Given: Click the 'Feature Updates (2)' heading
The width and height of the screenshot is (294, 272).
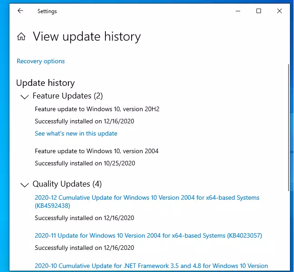Looking at the screenshot, I should 68,96.
